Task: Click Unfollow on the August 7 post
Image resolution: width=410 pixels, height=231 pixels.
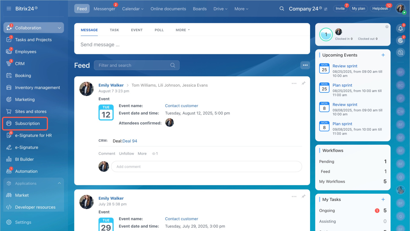Action: 127,154
